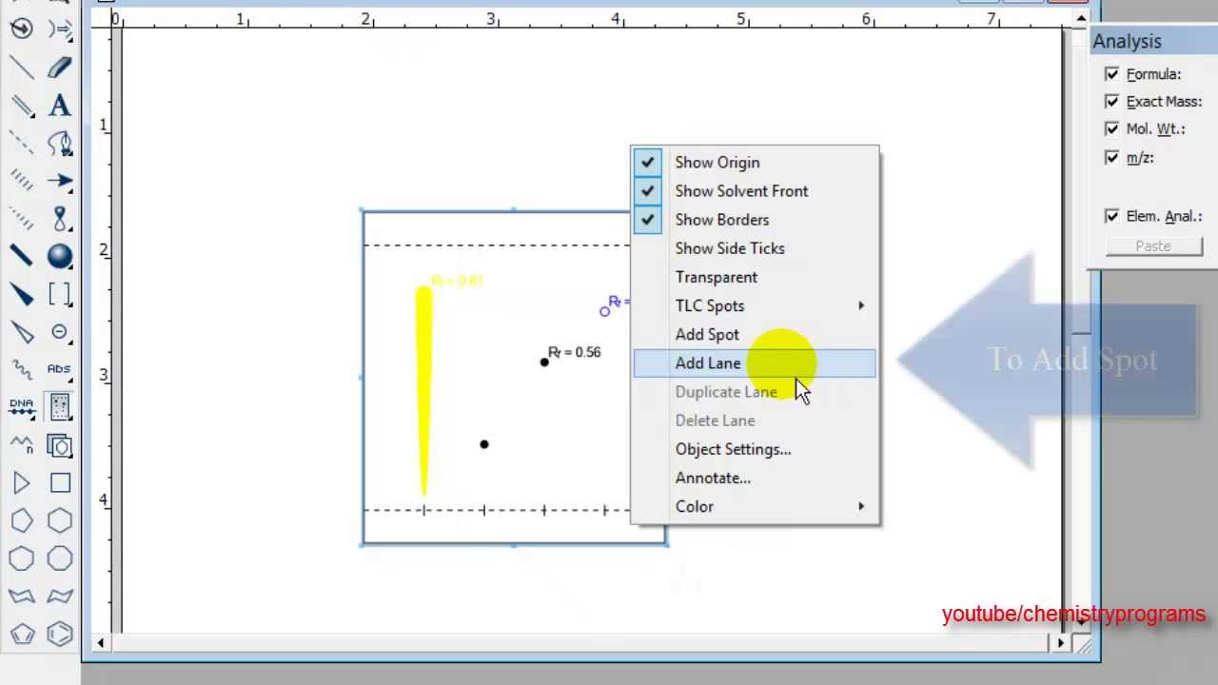The width and height of the screenshot is (1218, 685).
Task: Select the Text (A) tool
Action: tap(60, 105)
